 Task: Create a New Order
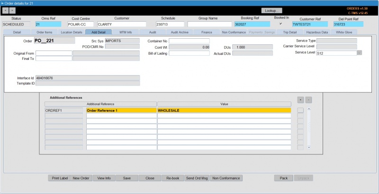[81, 178]
